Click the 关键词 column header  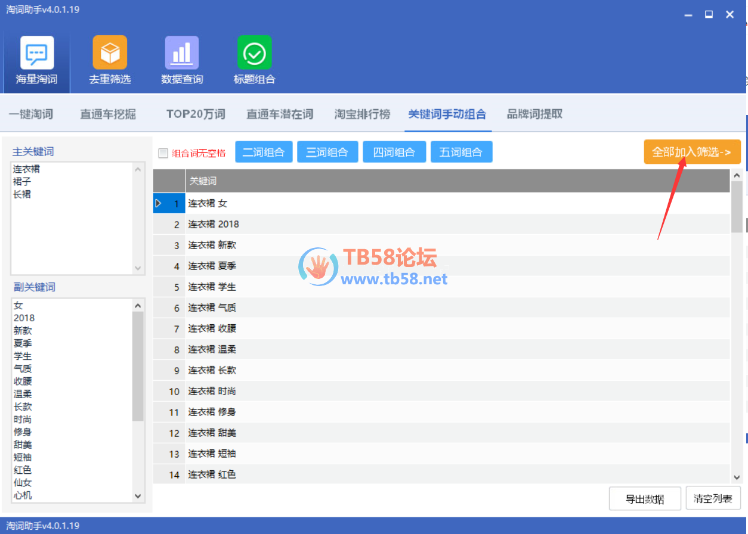click(x=458, y=181)
